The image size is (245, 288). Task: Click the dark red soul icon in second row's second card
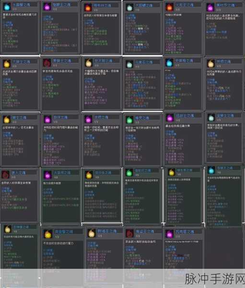[47, 63]
